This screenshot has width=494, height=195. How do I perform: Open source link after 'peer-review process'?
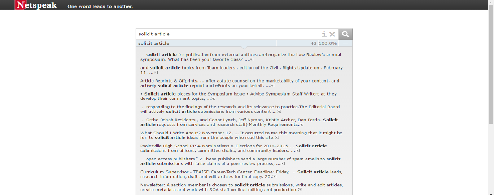(x=283, y=163)
